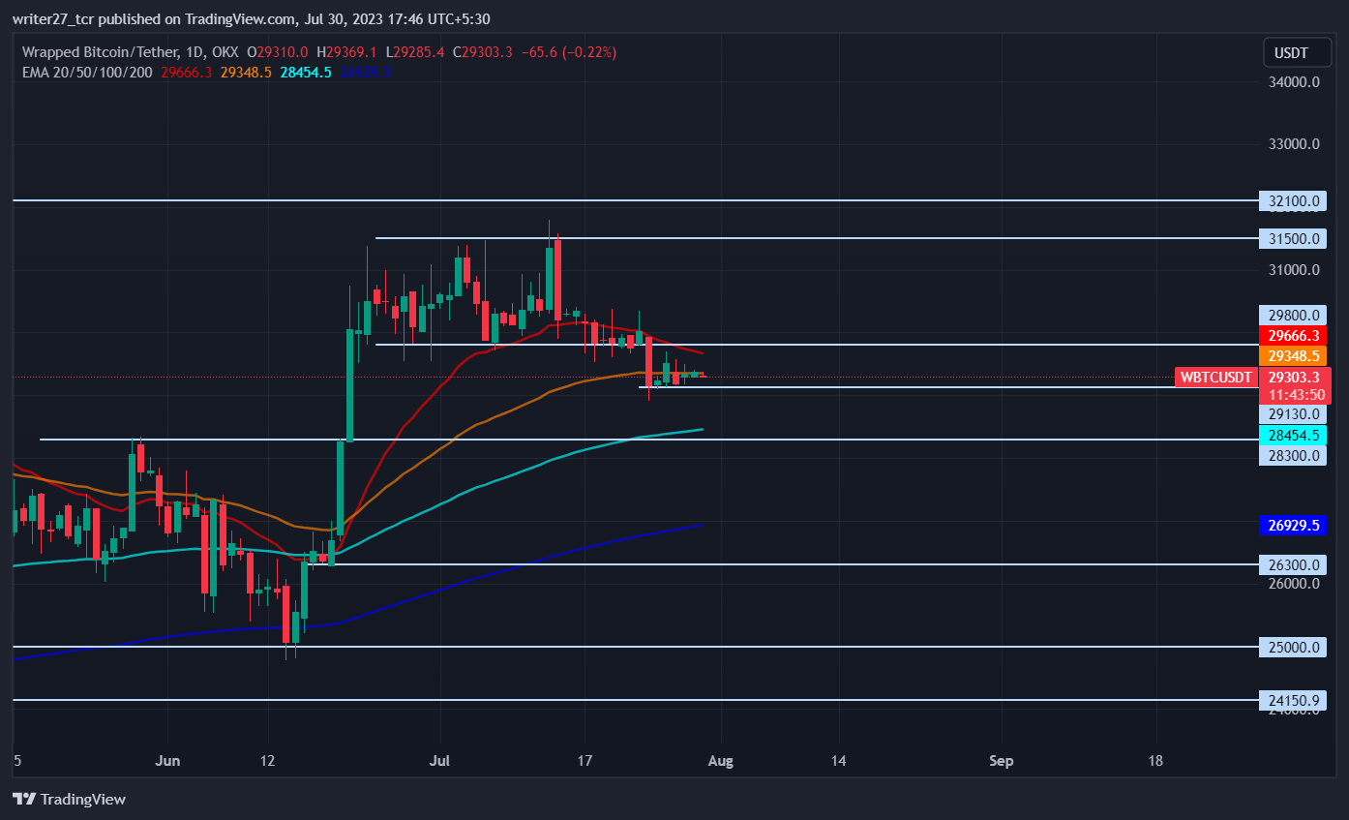Viewport: 1349px width, 820px height.
Task: Select the EMA 20/50/100/200 indicator legend name
Action: point(86,72)
